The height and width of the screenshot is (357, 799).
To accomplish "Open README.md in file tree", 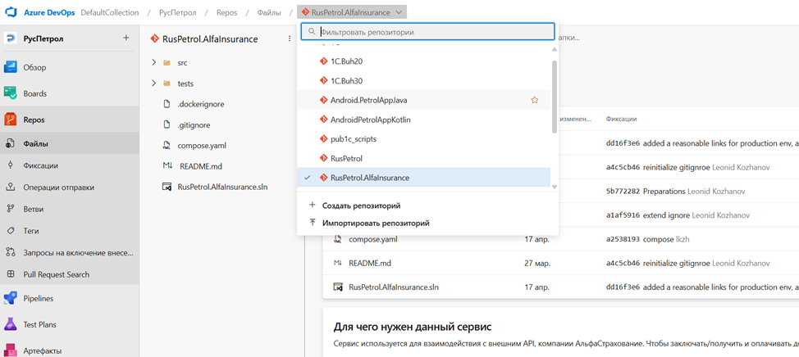I will pyautogui.click(x=201, y=166).
